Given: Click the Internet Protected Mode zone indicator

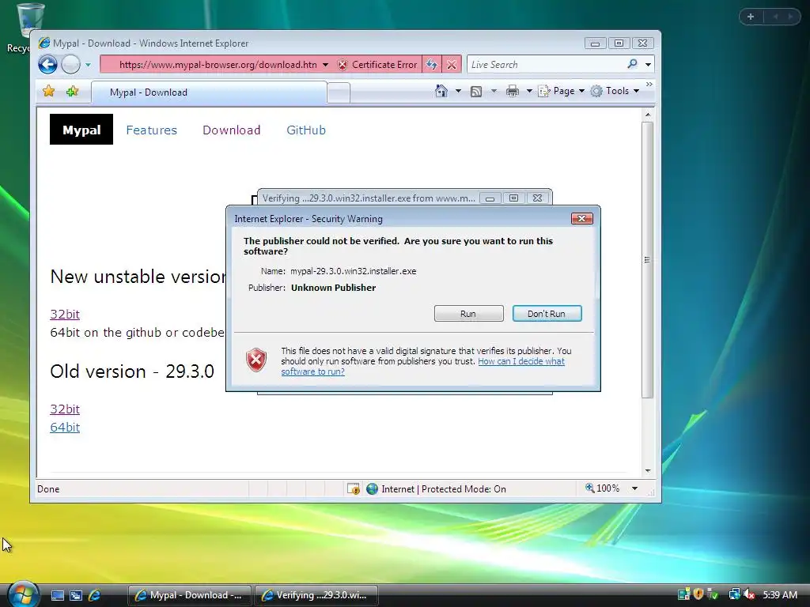Looking at the screenshot, I should (x=436, y=488).
